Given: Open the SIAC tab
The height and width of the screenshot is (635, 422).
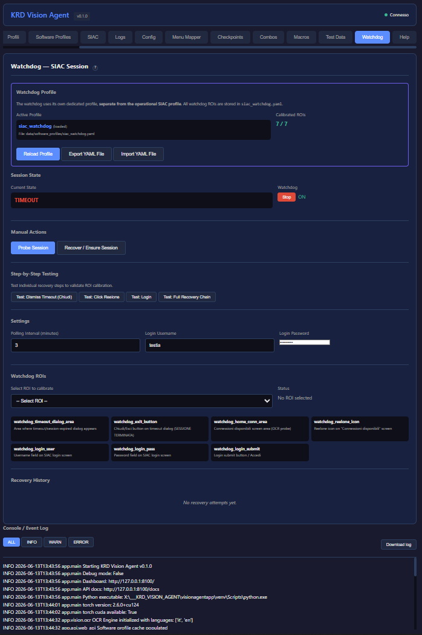Looking at the screenshot, I should tap(93, 38).
